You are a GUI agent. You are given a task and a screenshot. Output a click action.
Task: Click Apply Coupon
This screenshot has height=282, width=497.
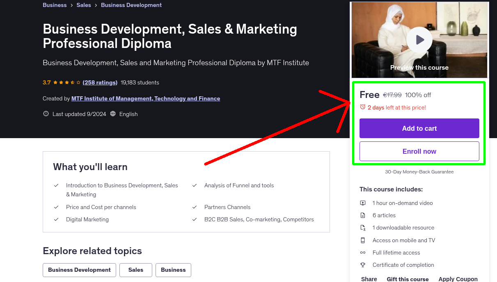pyautogui.click(x=458, y=278)
